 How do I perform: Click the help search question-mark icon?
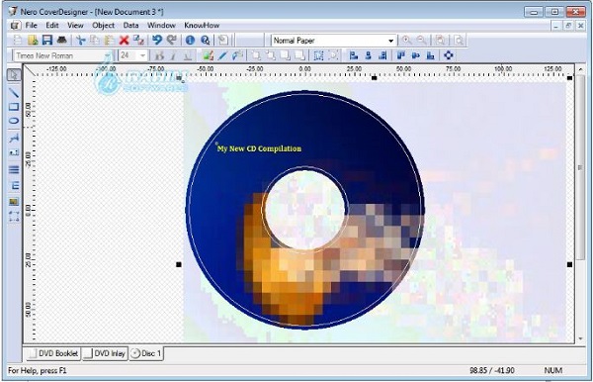[206, 41]
